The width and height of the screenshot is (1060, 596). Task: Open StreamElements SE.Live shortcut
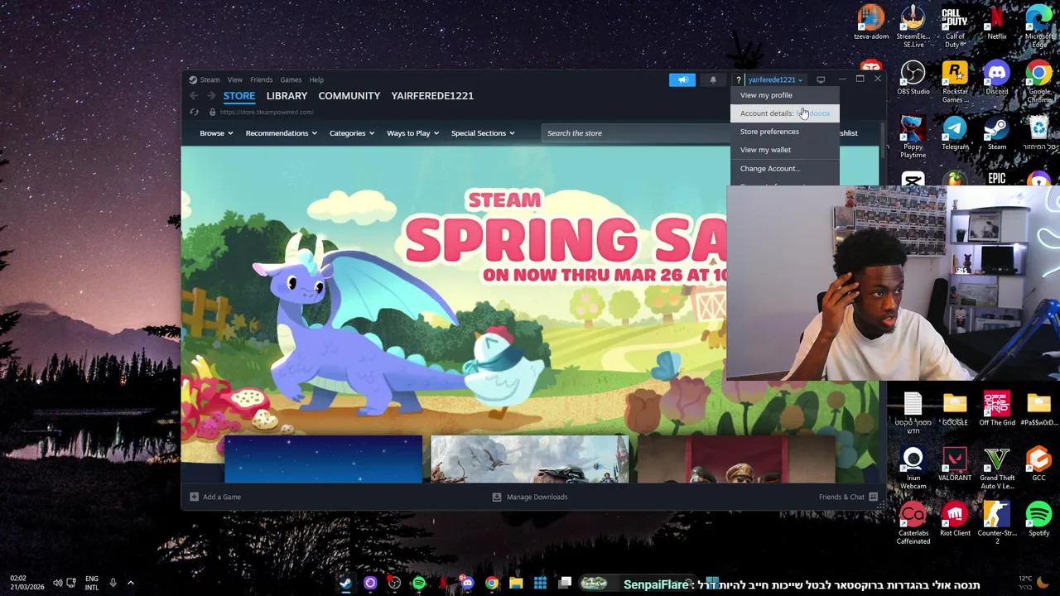pos(913,26)
